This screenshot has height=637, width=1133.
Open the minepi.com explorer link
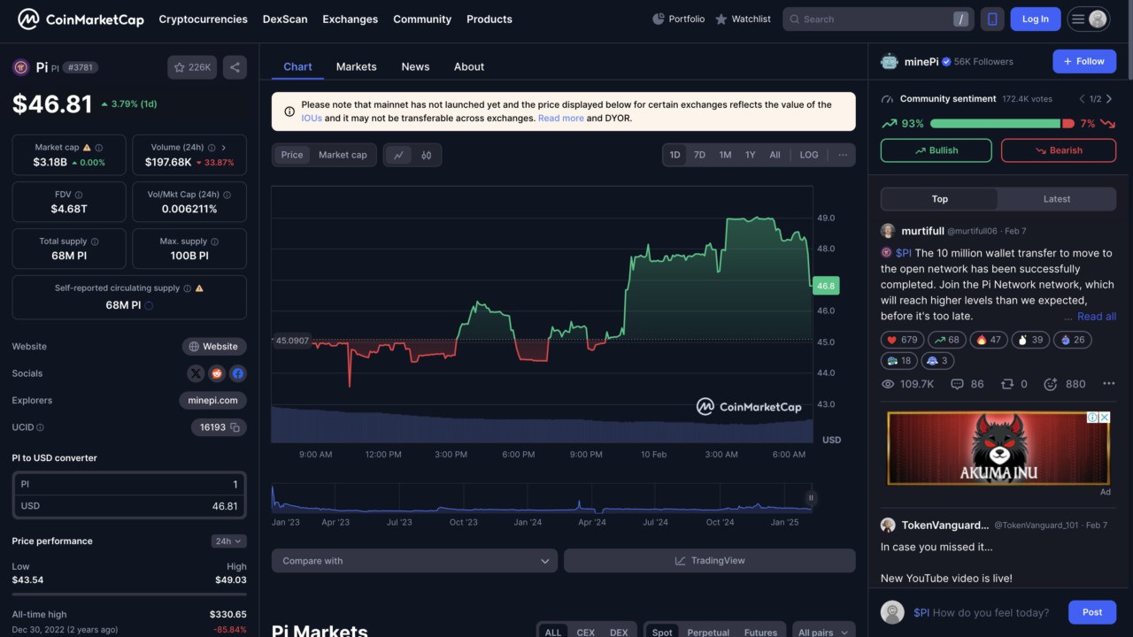point(213,400)
